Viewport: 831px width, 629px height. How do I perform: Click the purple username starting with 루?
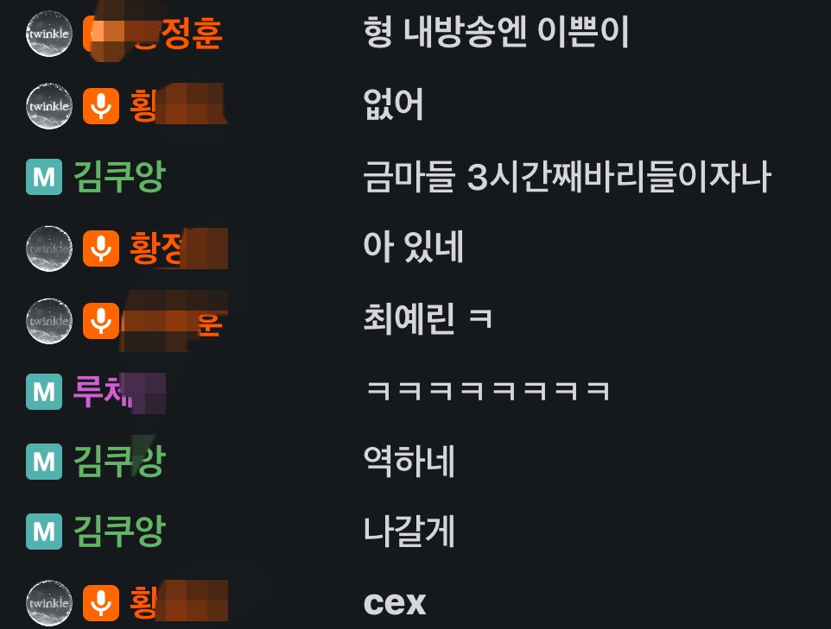tap(119, 392)
